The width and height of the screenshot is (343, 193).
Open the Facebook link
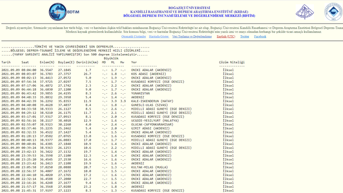point(260,36)
